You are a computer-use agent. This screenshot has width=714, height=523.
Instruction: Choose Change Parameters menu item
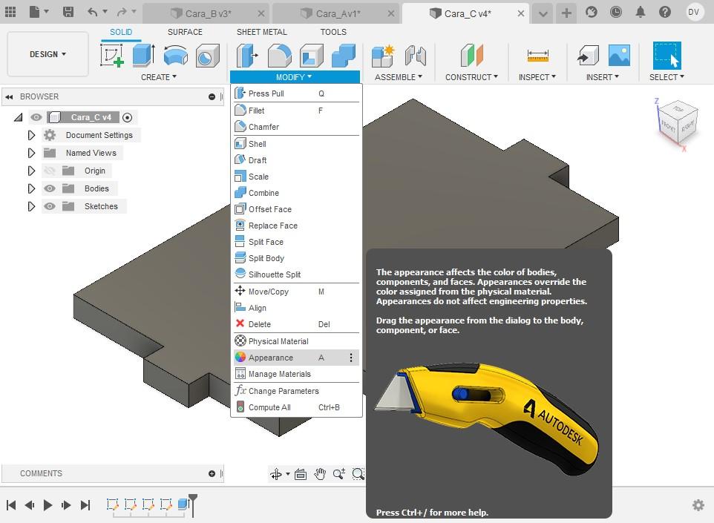point(296,391)
